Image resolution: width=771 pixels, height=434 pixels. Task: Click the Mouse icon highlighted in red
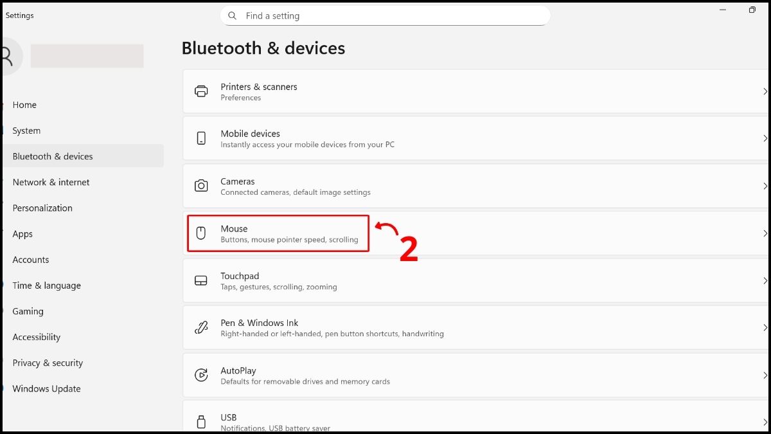tap(201, 233)
